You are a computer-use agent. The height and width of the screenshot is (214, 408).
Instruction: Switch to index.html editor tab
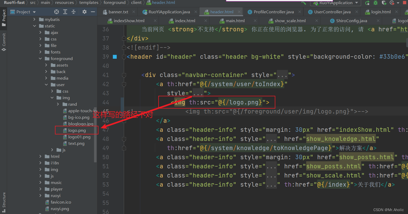click(x=185, y=21)
